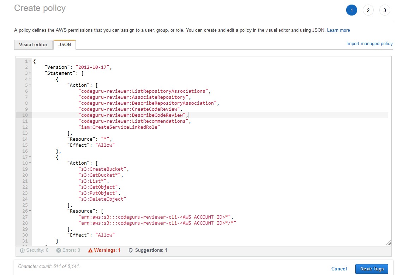Click Import managed policy link

369,43
